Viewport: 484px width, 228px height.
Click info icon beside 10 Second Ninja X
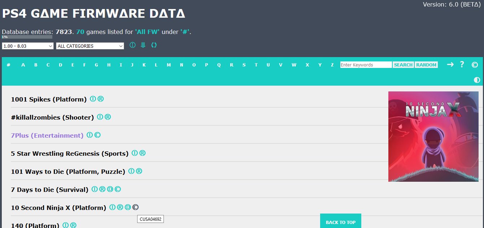click(x=112, y=207)
